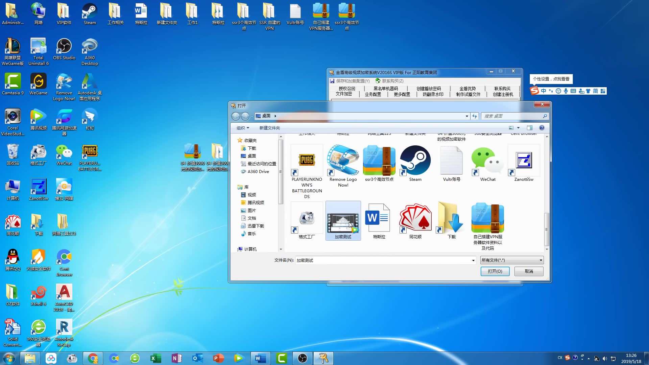Select 桌面 in the navigation sidebar
The width and height of the screenshot is (649, 365).
tap(251, 156)
